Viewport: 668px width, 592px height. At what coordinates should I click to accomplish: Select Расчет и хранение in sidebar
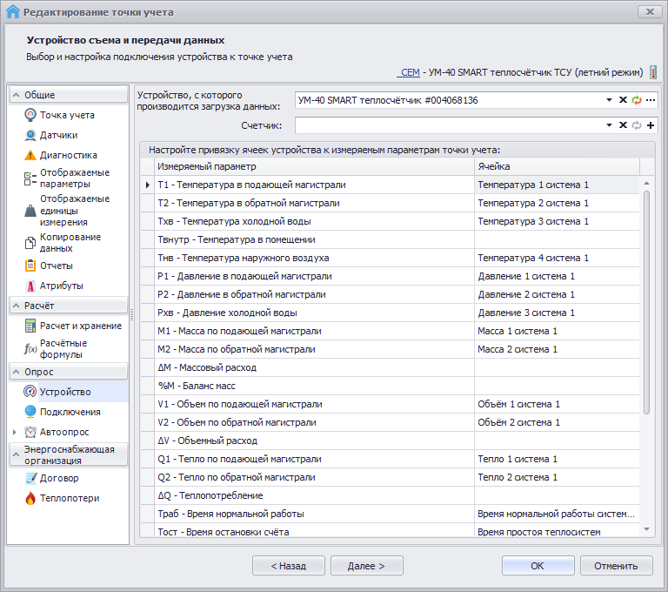tap(80, 326)
